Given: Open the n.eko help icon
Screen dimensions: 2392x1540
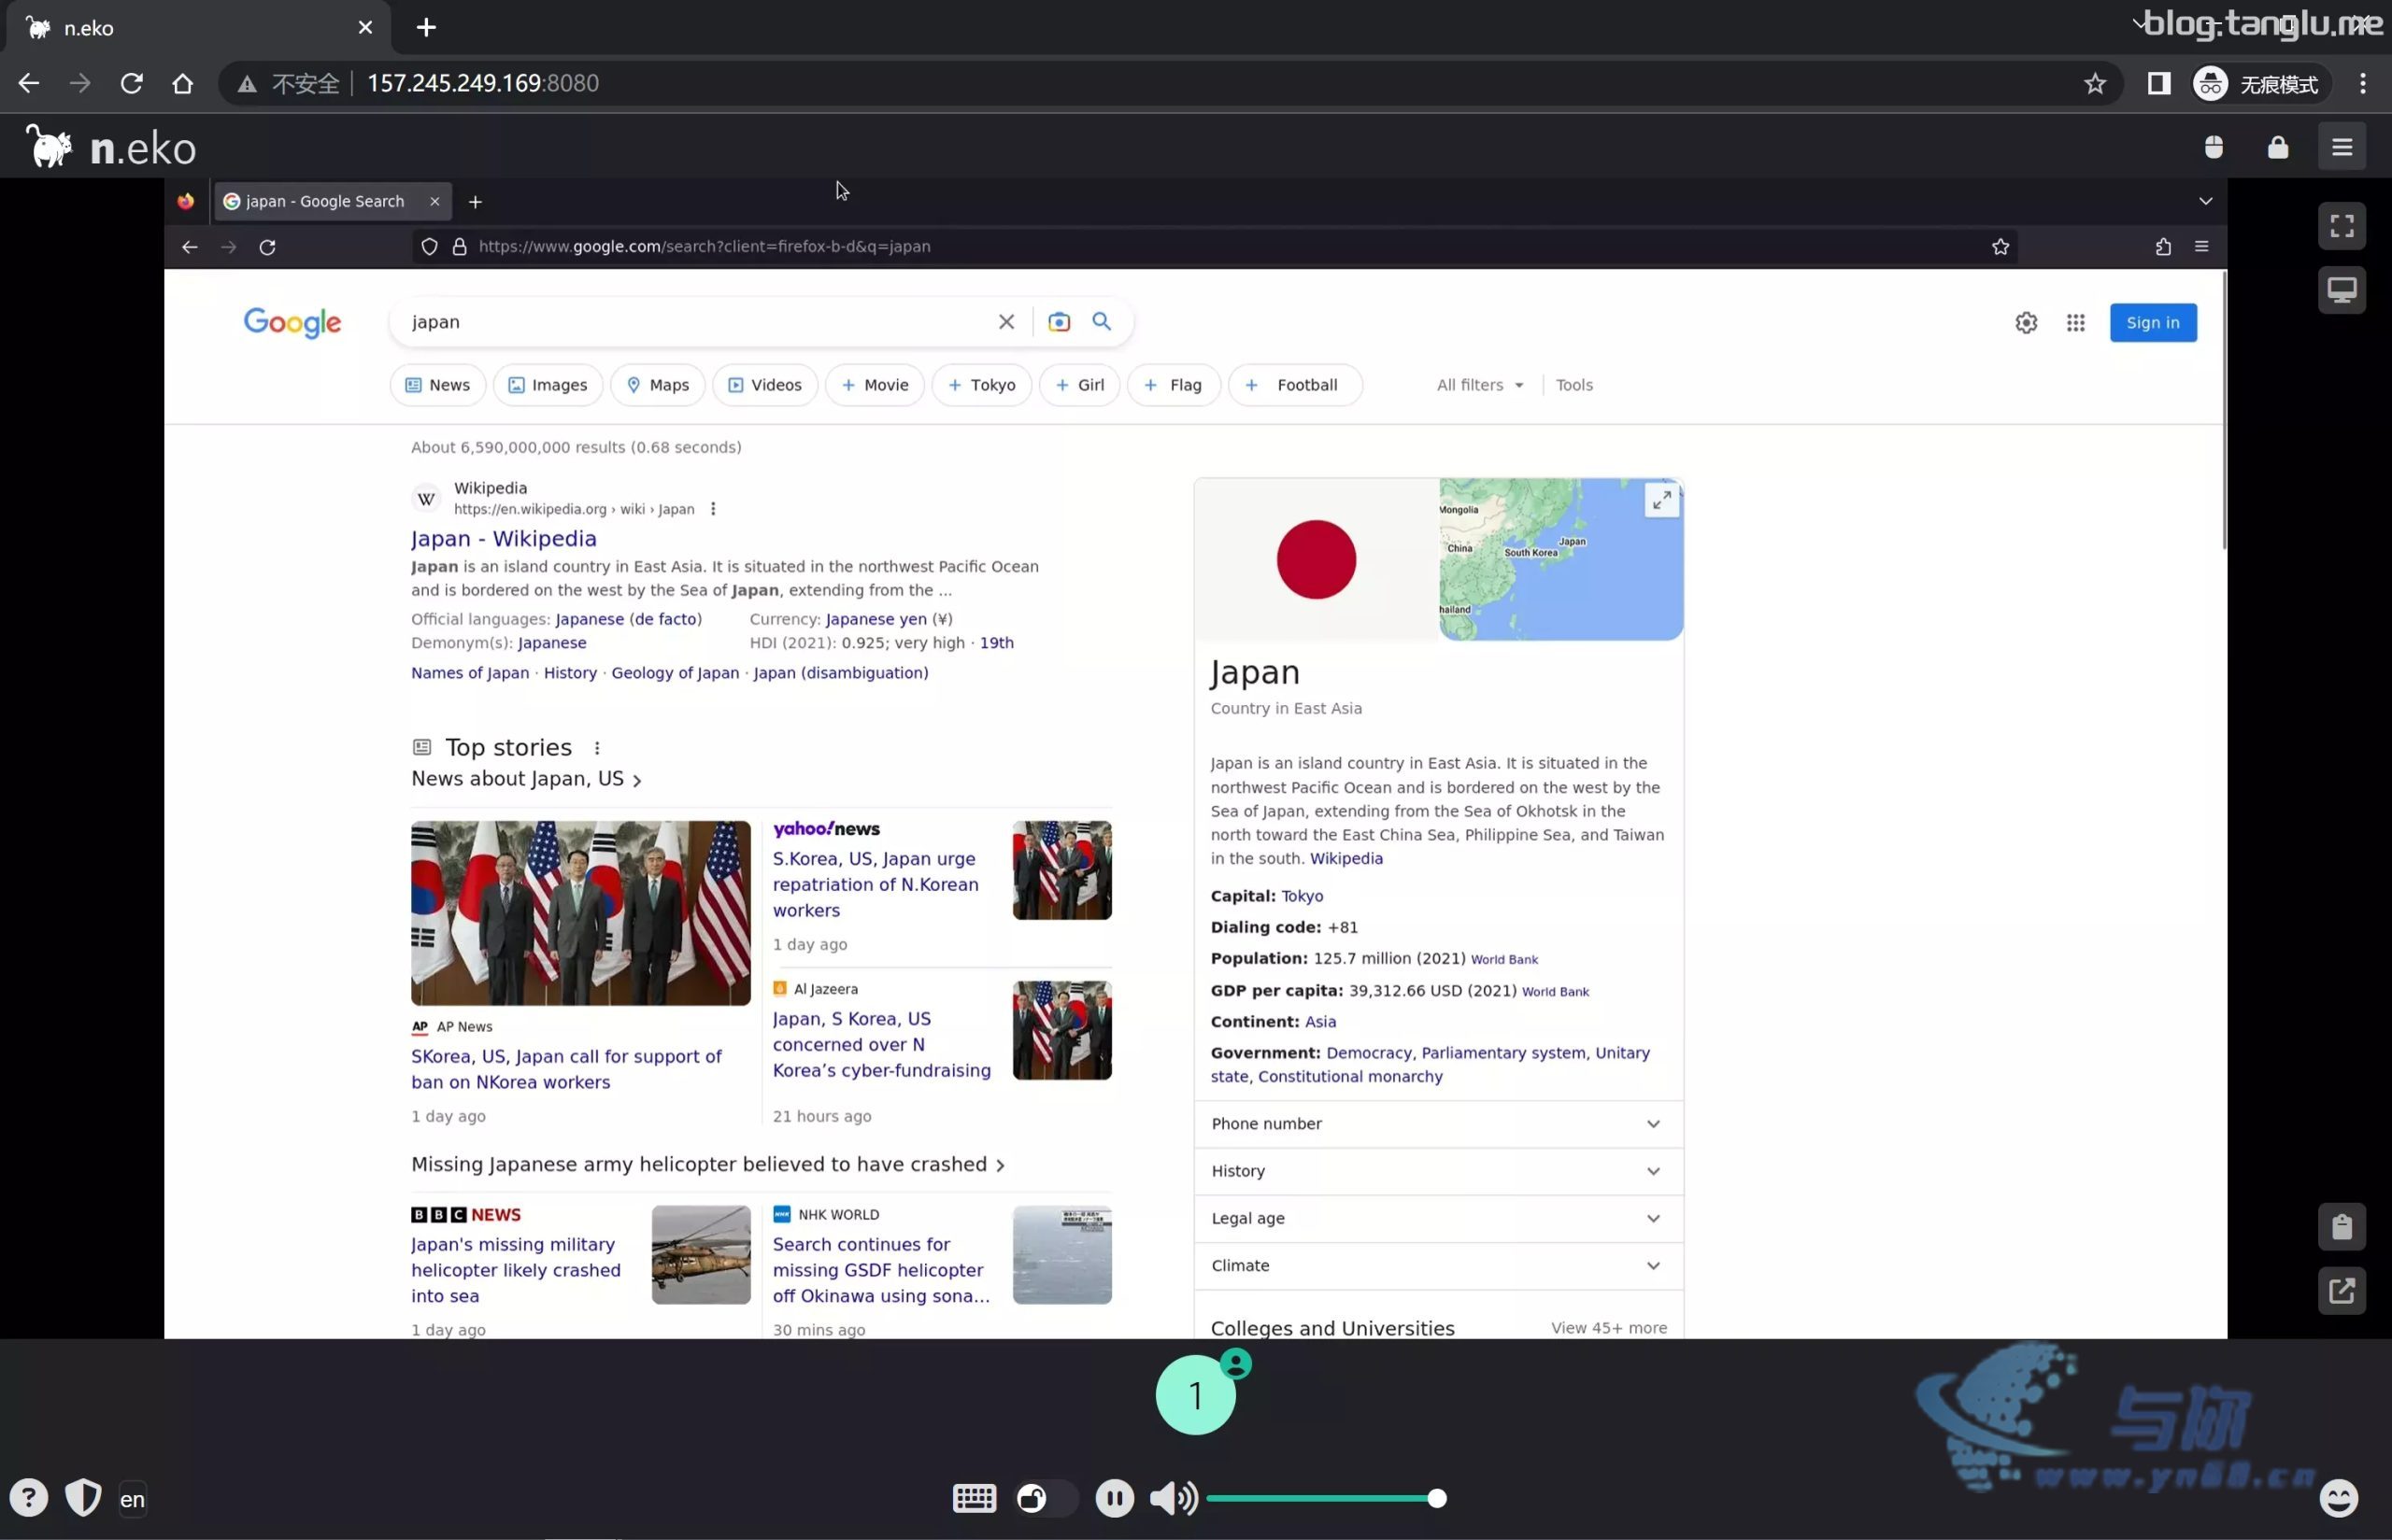Looking at the screenshot, I should pyautogui.click(x=28, y=1498).
